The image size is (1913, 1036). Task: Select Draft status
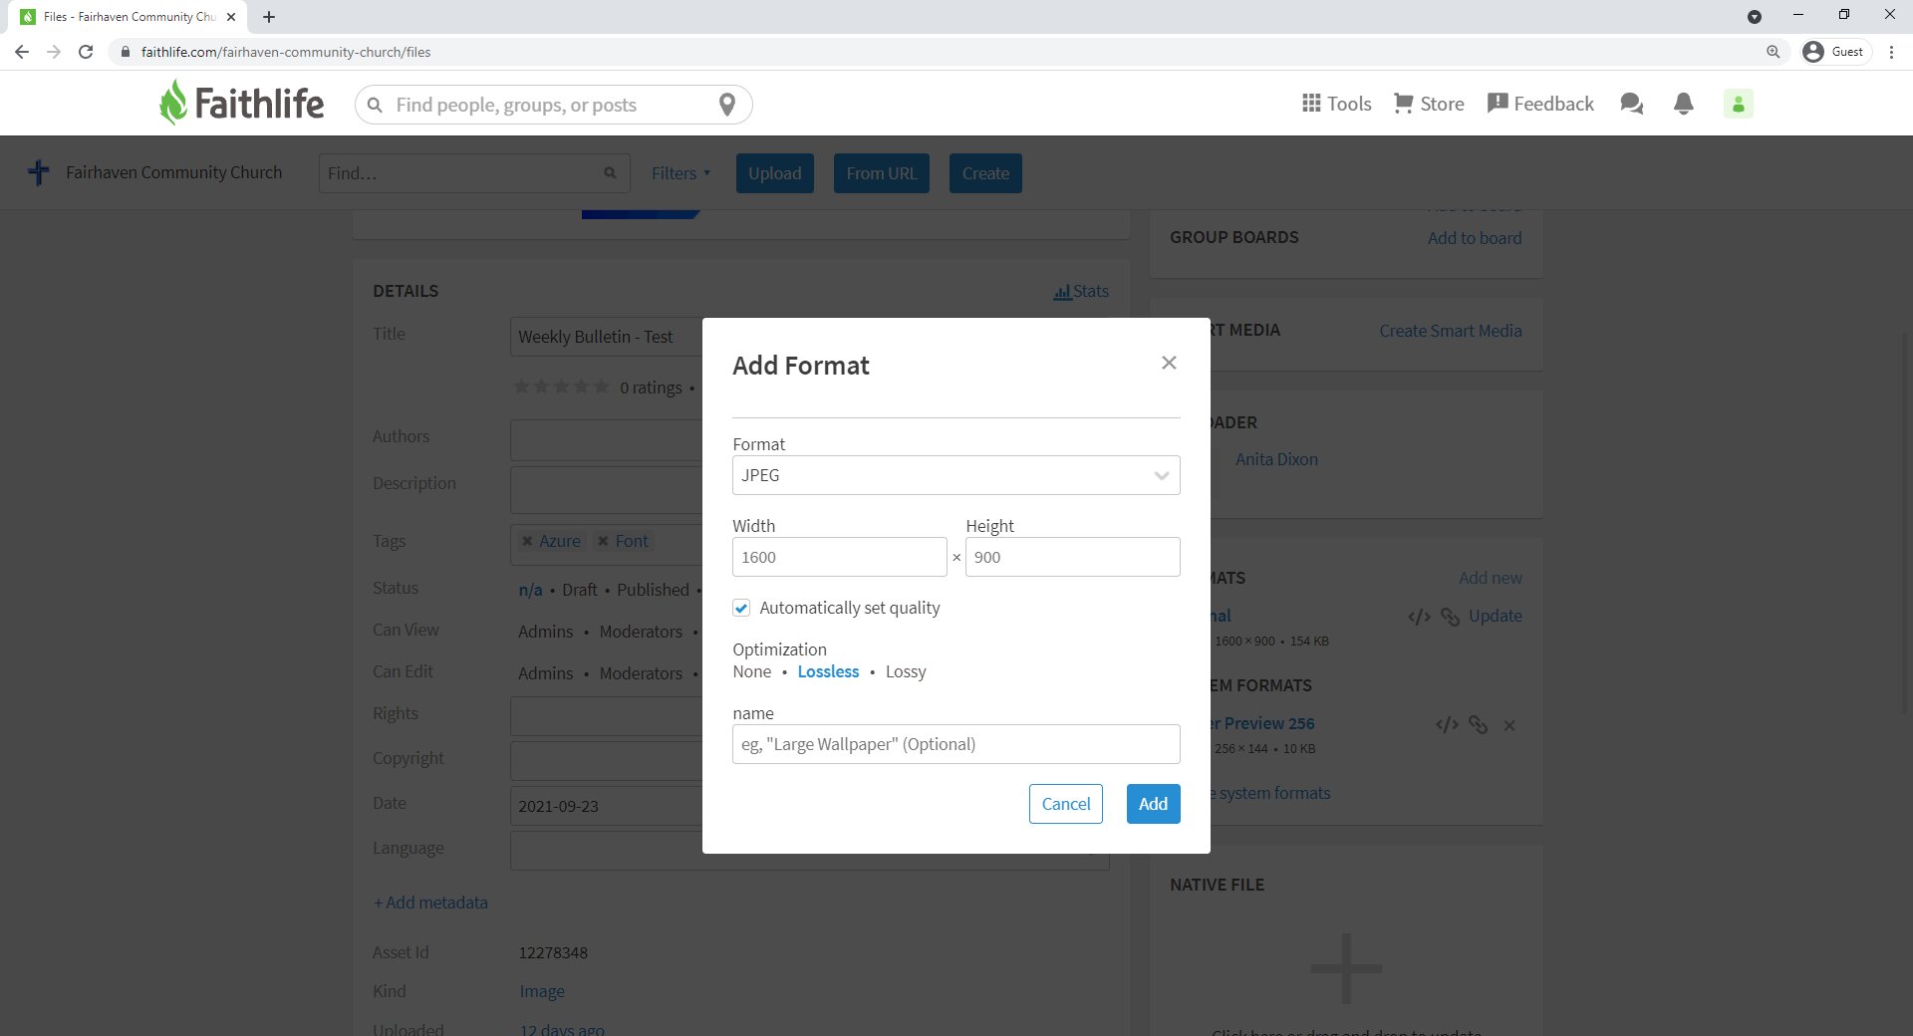point(579,590)
